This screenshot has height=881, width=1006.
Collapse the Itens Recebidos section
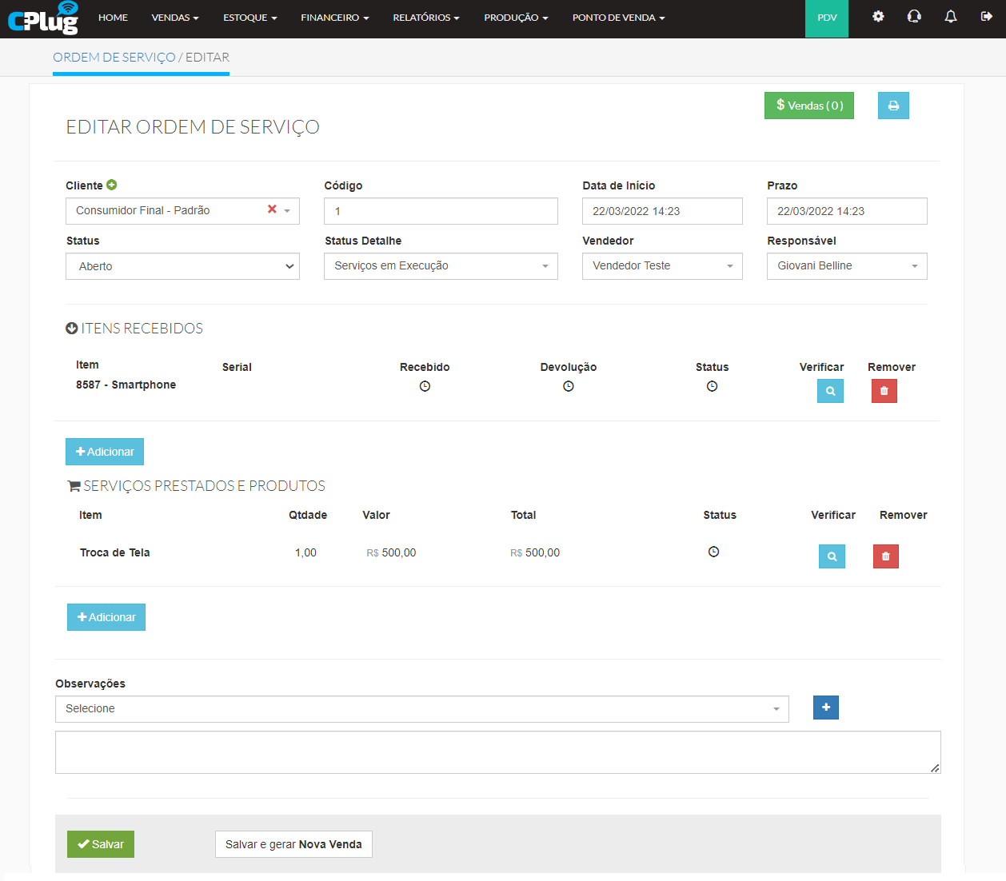pyautogui.click(x=71, y=329)
